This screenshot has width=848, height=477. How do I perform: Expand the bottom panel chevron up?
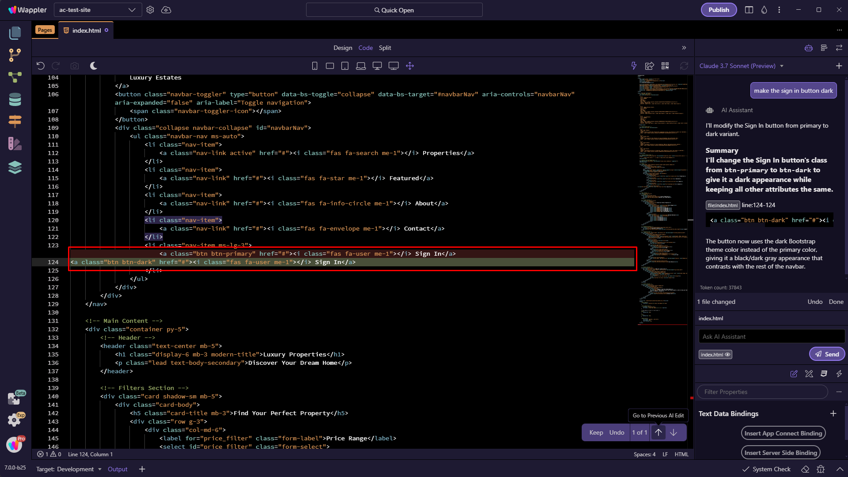point(840,469)
